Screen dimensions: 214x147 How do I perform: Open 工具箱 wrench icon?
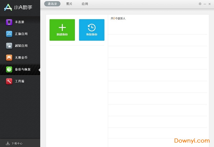(x=9, y=81)
